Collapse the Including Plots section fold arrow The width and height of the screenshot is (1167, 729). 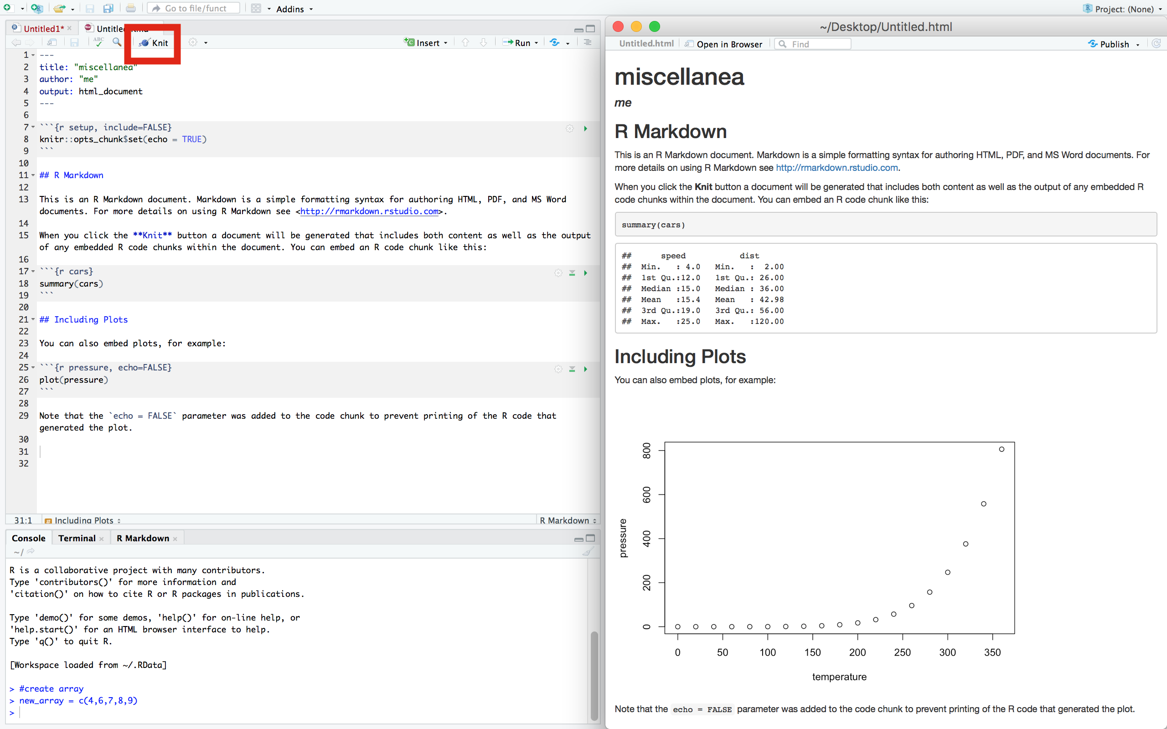point(33,319)
